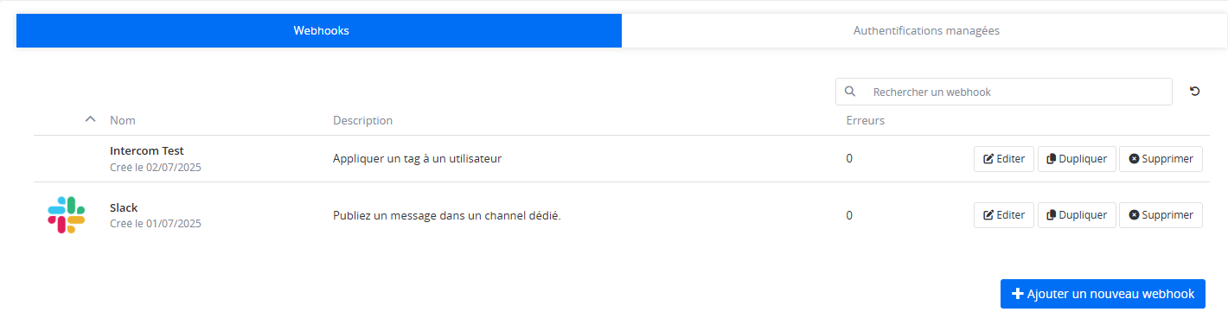Delete the Slack webhook
This screenshot has width=1228, height=312.
[x=1161, y=215]
